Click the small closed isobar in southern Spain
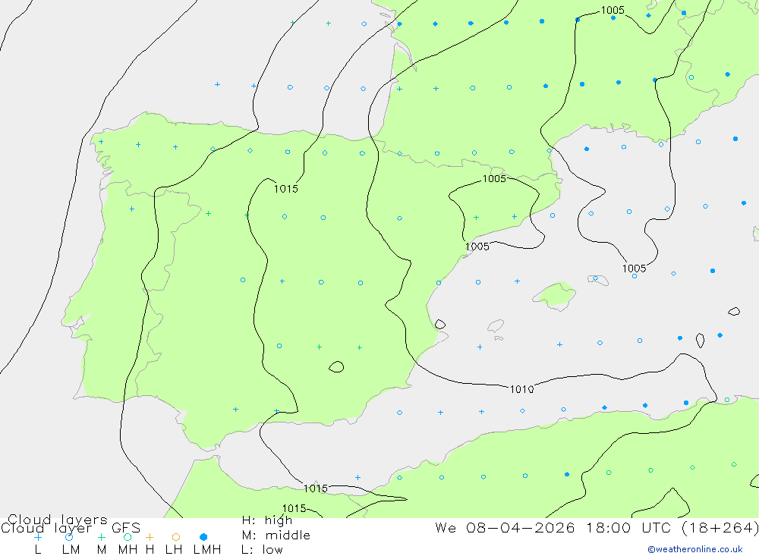Image resolution: width=759 pixels, height=556 pixels. coord(336,367)
